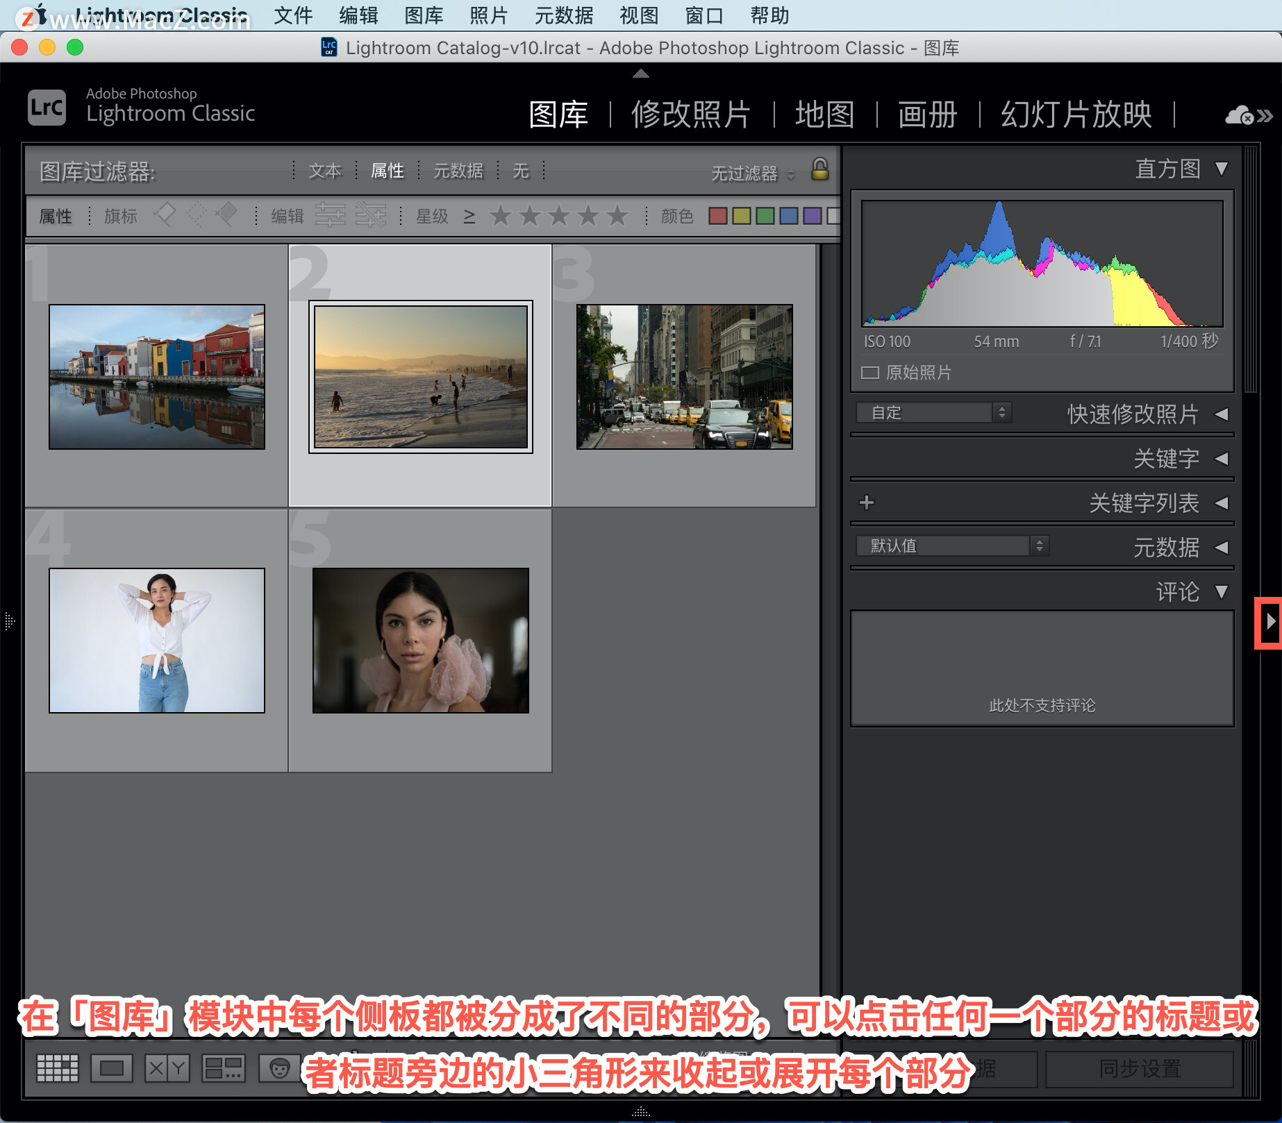Select the 无 library filter option

pyautogui.click(x=521, y=171)
